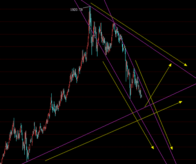Click the top start of the left descending yellow arrow
The height and width of the screenshot is (164, 196).
(103, 61)
